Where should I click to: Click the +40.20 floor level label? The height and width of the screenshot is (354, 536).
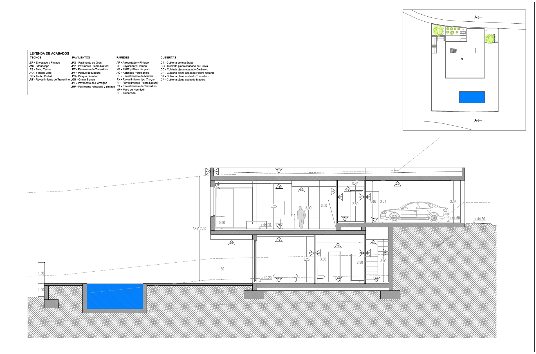coord(266,278)
